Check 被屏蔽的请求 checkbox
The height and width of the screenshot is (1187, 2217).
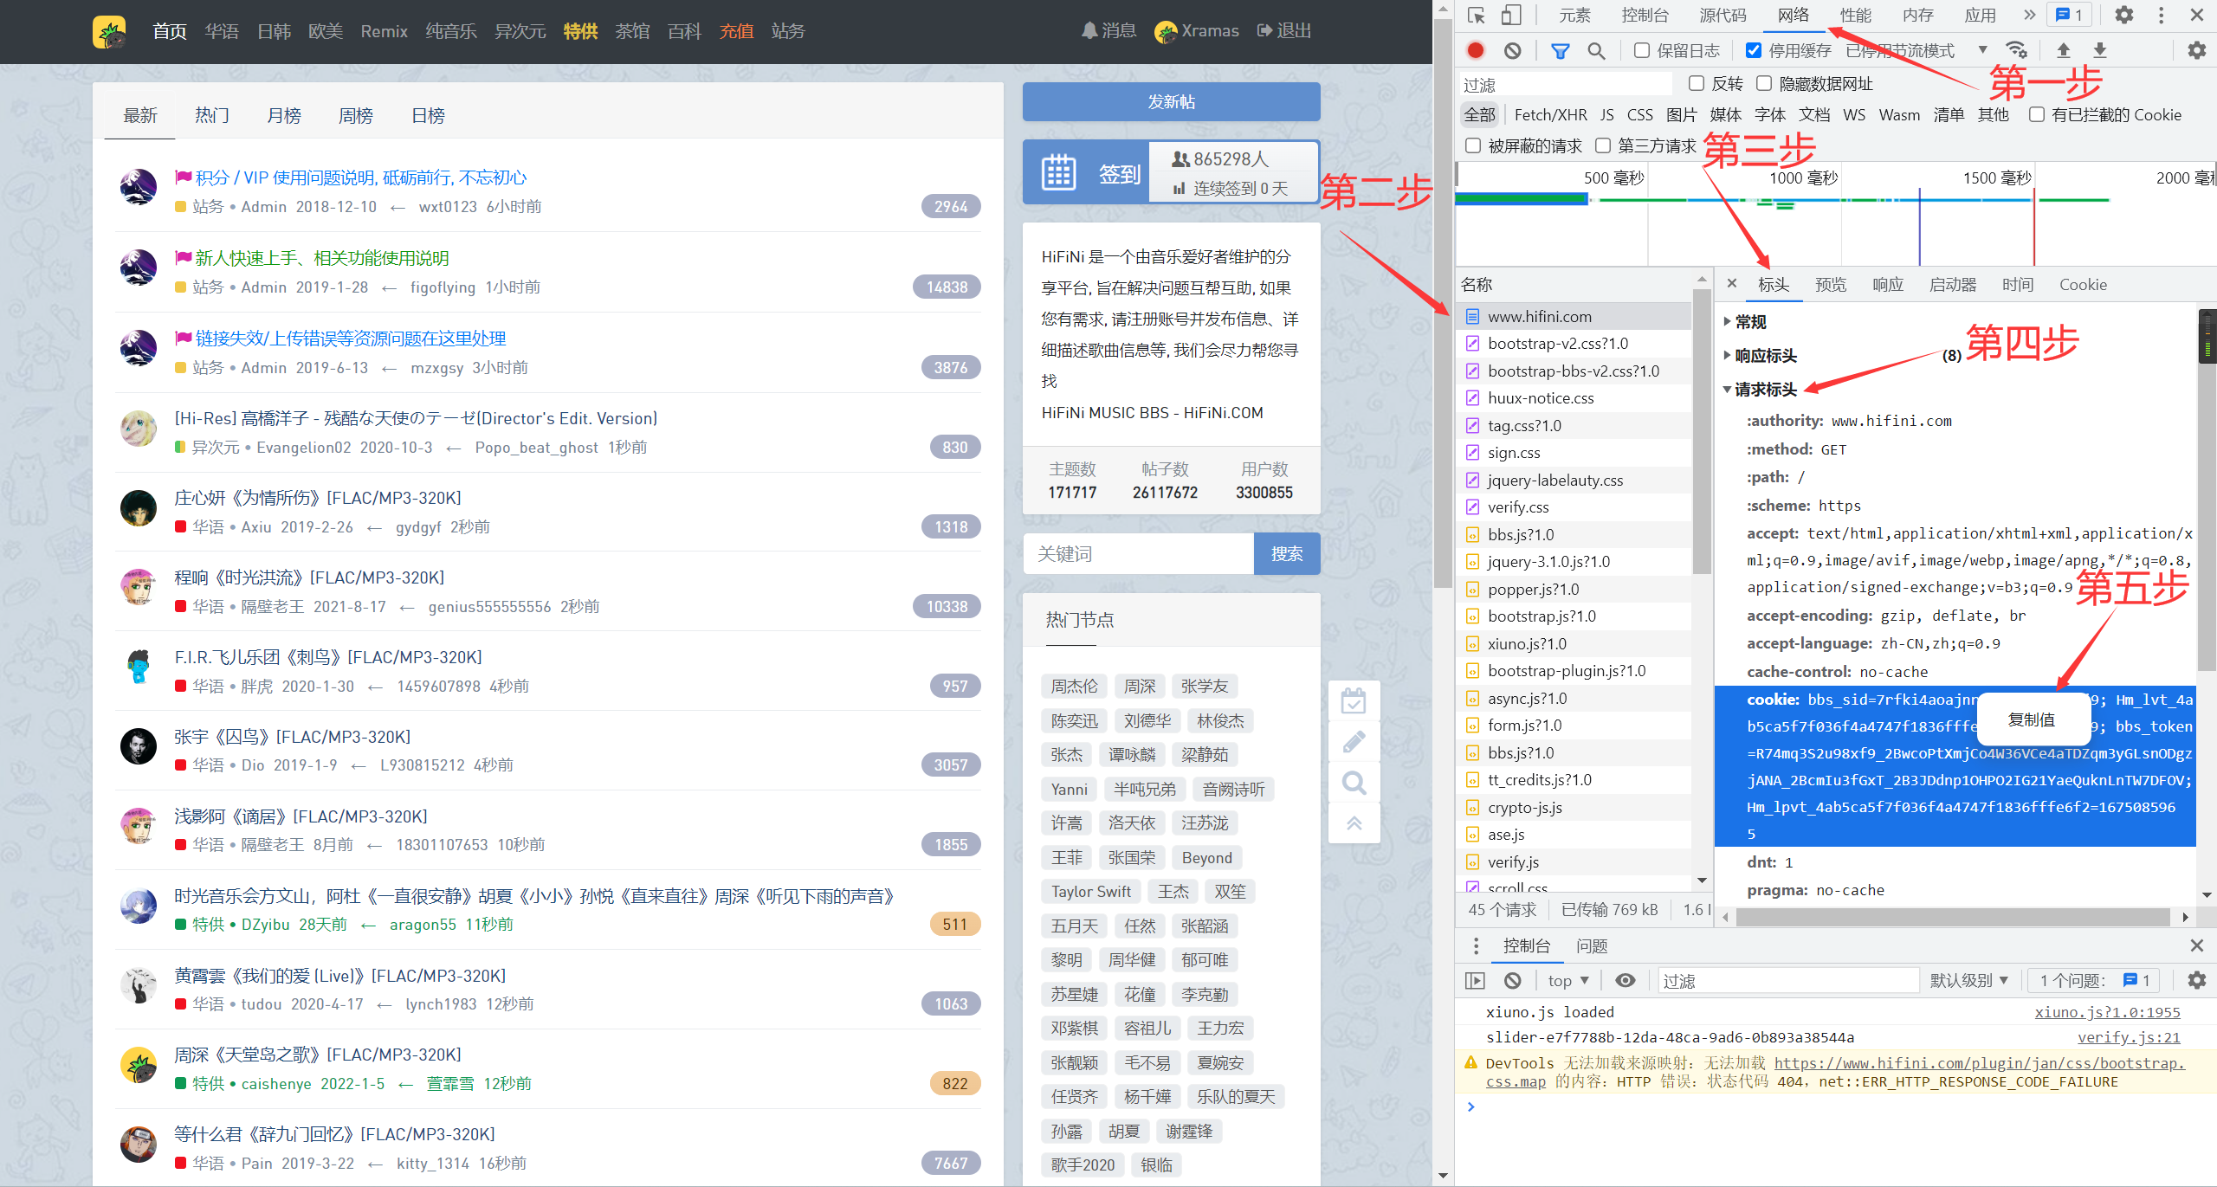[x=1473, y=146]
